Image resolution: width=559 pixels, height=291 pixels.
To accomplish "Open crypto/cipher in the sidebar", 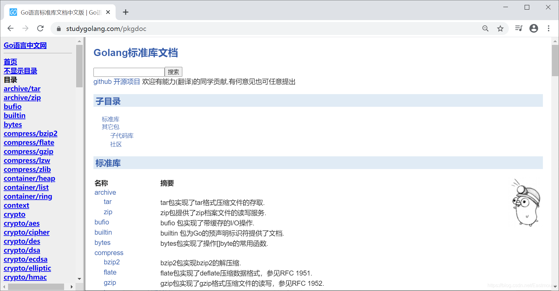I will 27,232.
